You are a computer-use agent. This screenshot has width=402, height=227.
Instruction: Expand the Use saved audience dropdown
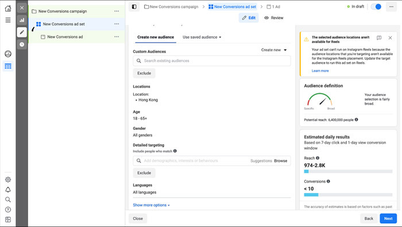[202, 37]
